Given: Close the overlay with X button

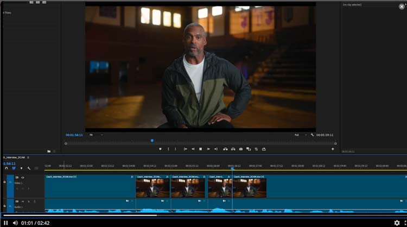Looking at the screenshot, I should point(402,7).
